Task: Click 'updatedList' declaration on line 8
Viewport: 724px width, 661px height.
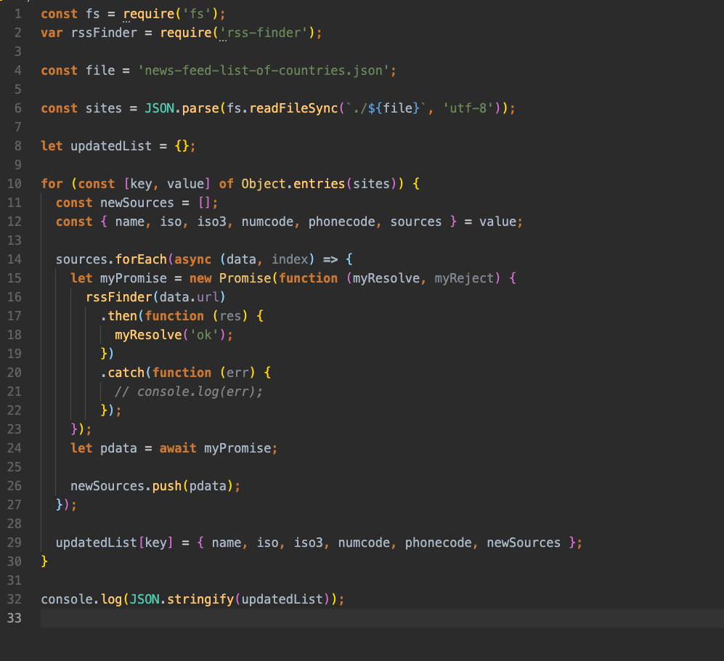Action: (x=111, y=146)
